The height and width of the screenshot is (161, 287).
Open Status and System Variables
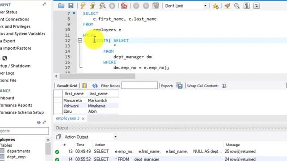click(x=22, y=34)
